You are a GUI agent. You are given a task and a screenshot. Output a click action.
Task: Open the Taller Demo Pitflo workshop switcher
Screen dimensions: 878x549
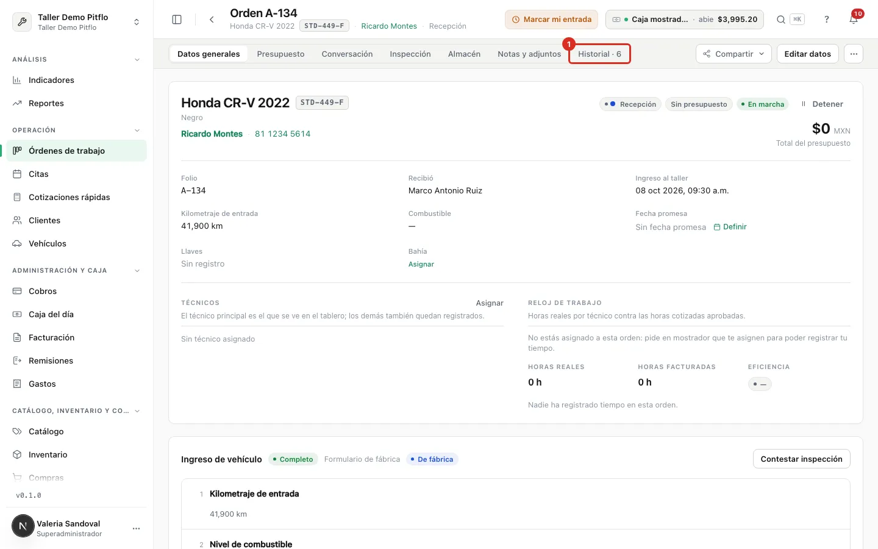[76, 22]
